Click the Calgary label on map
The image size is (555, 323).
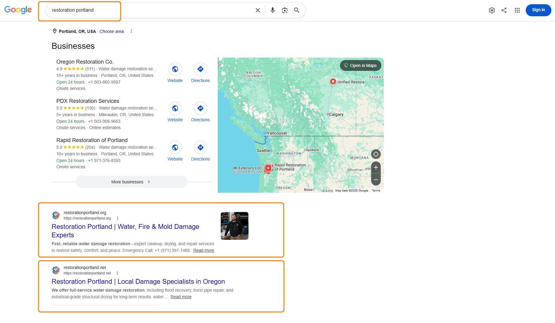click(336, 114)
